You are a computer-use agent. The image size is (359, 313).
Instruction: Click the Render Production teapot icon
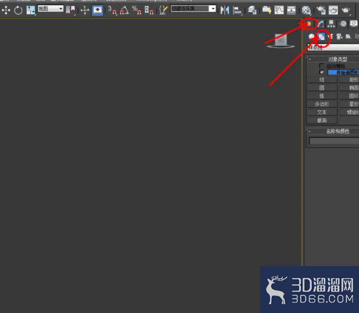point(346,11)
